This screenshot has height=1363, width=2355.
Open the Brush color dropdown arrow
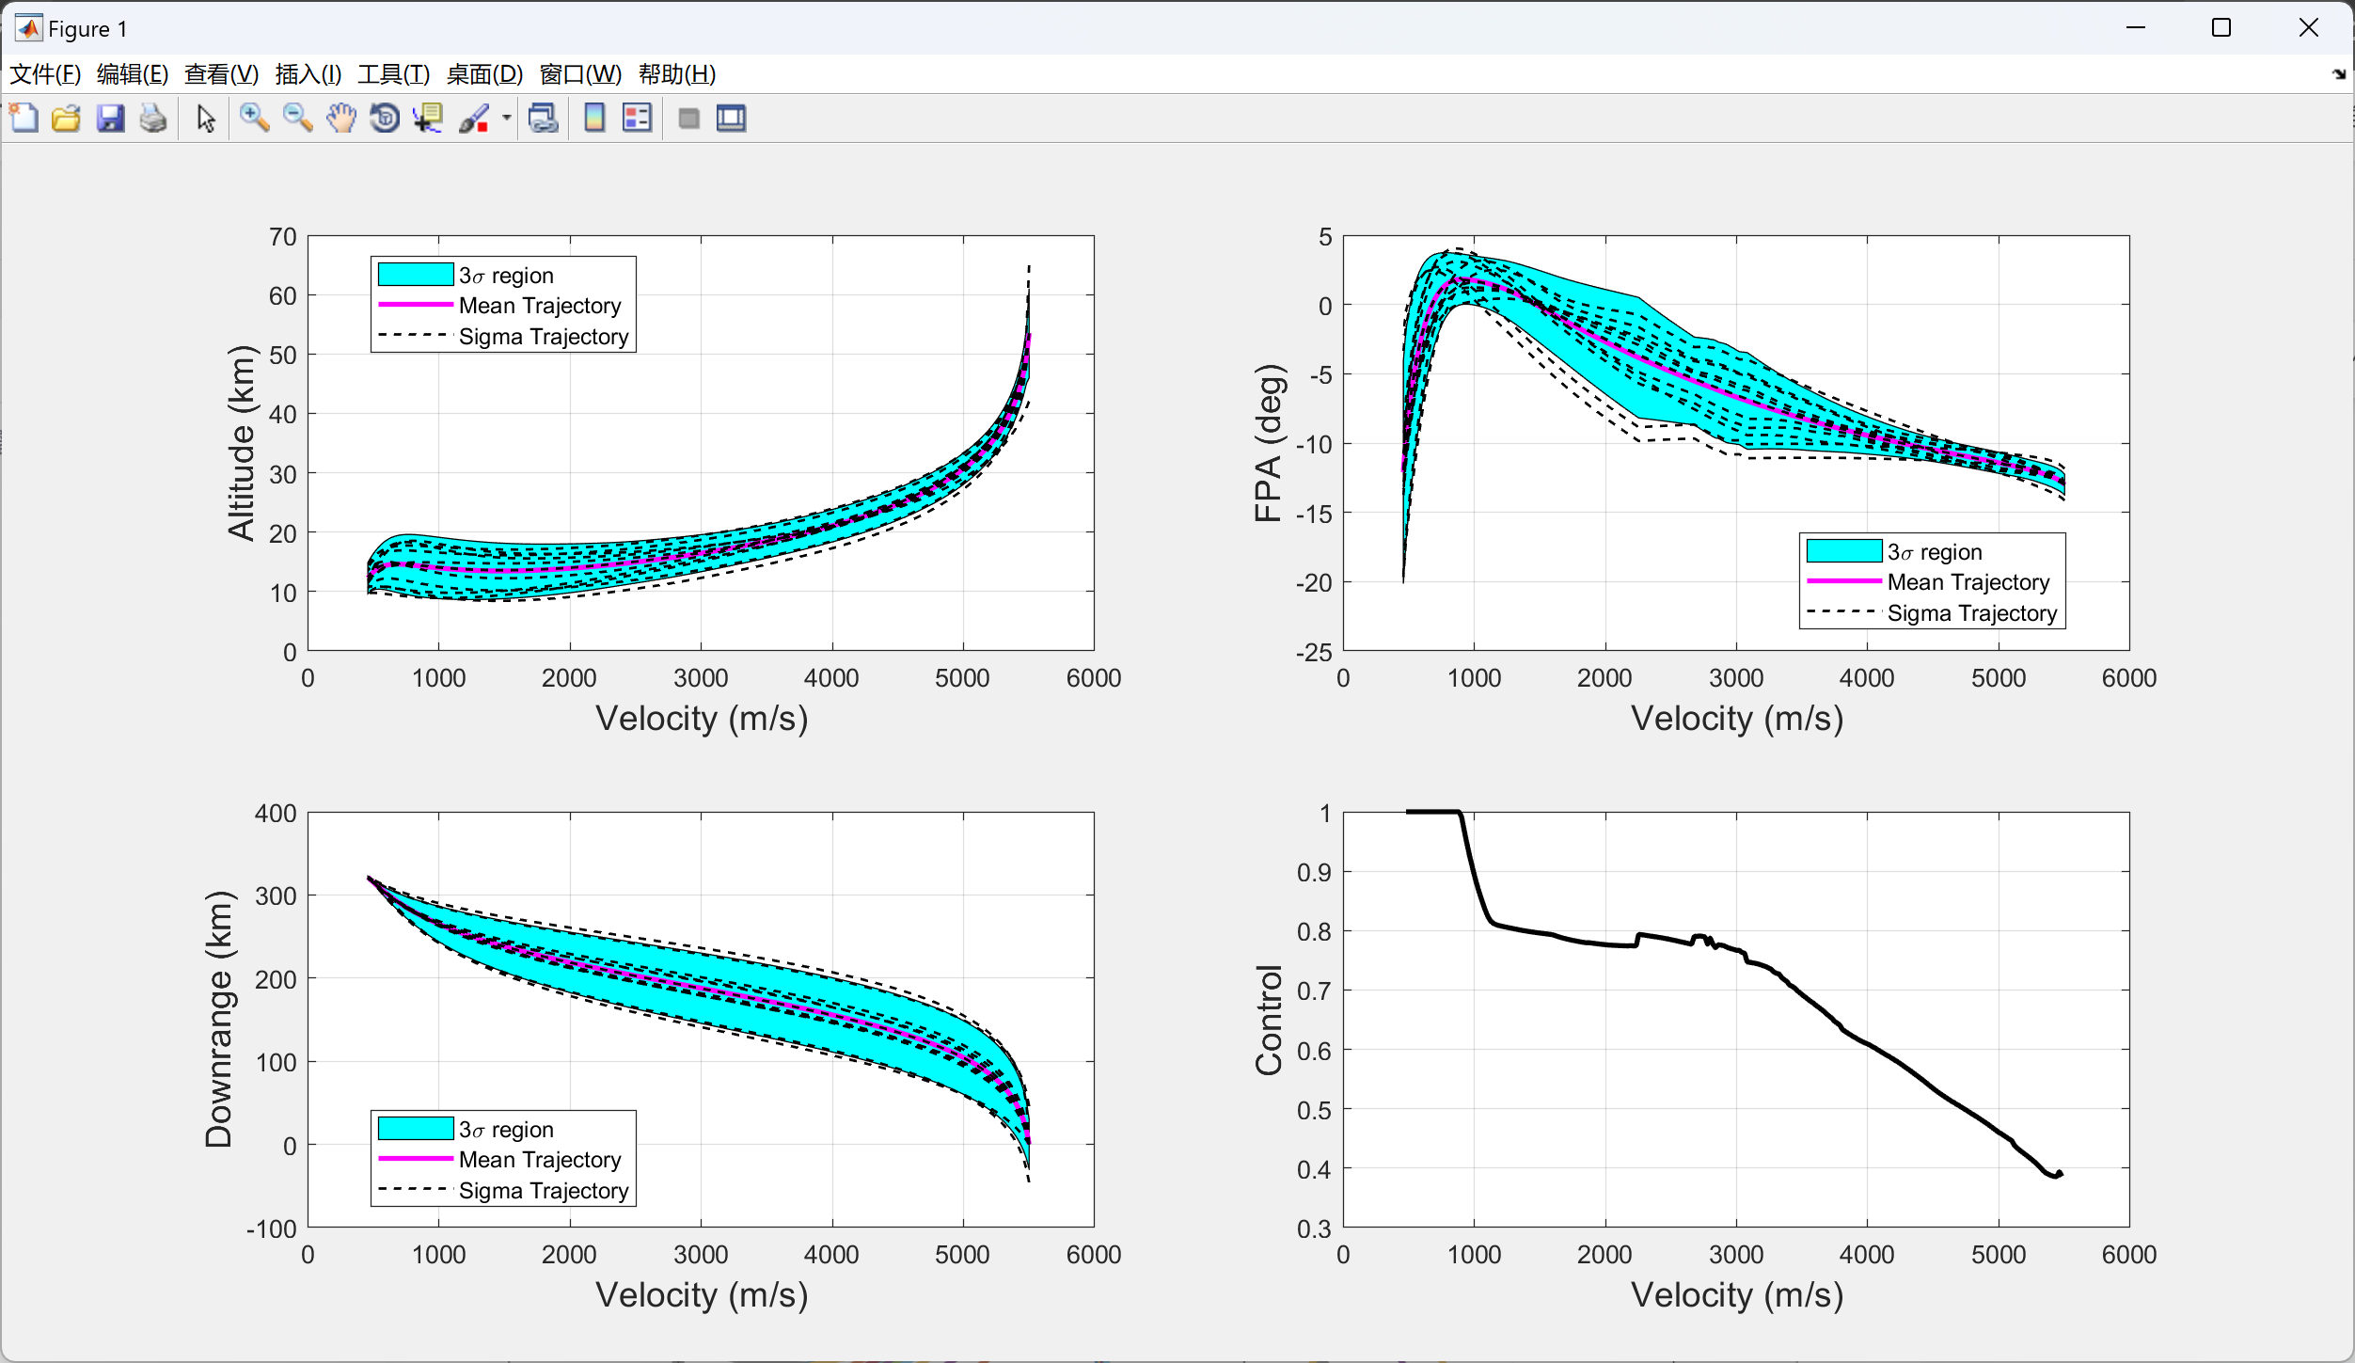[507, 119]
